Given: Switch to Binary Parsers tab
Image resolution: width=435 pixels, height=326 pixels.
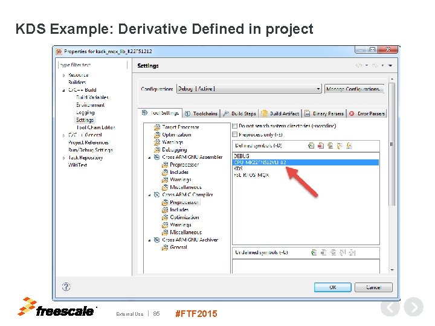Looking at the screenshot, I should 324,113.
